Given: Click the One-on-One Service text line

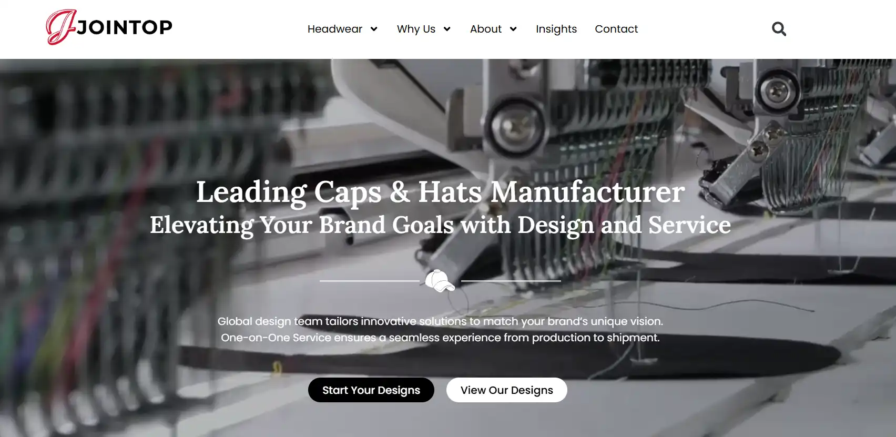Looking at the screenshot, I should pos(441,338).
